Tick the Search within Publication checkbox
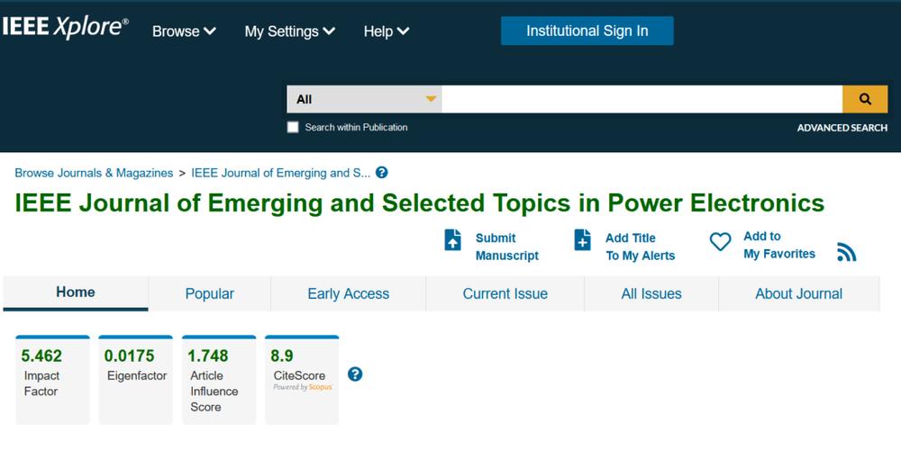This screenshot has height=450, width=901. pos(293,128)
